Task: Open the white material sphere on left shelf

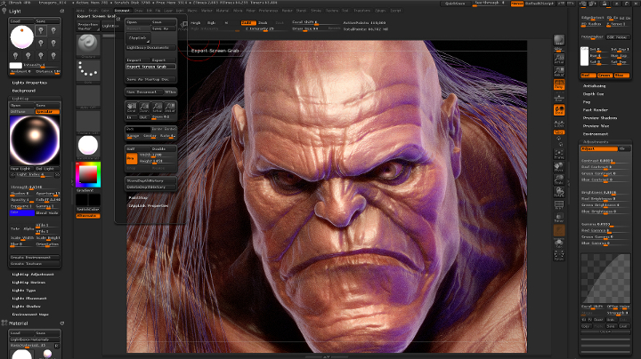Action: coord(88,145)
